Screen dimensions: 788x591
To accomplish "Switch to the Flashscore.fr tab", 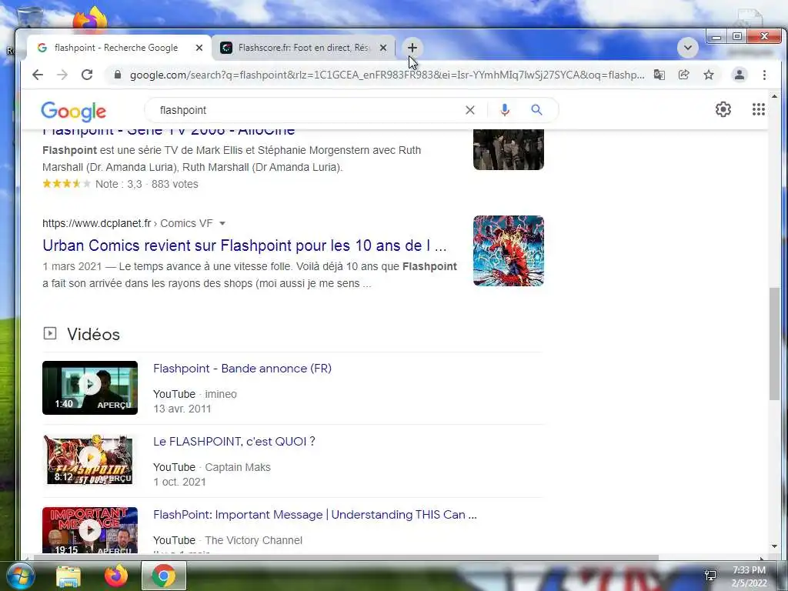I will (x=304, y=48).
